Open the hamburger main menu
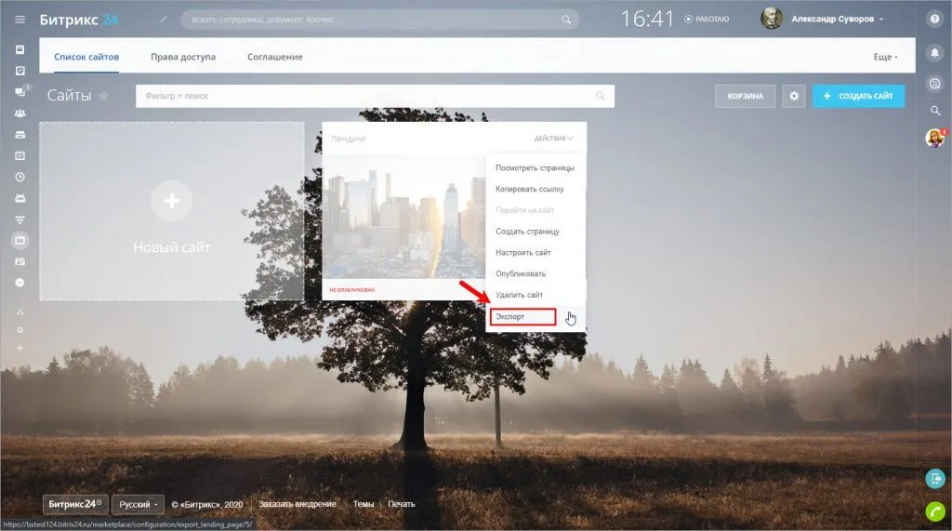 tap(20, 20)
